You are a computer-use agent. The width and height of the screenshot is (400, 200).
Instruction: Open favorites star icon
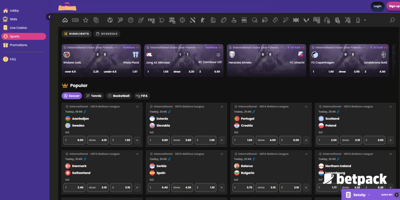(86, 20)
